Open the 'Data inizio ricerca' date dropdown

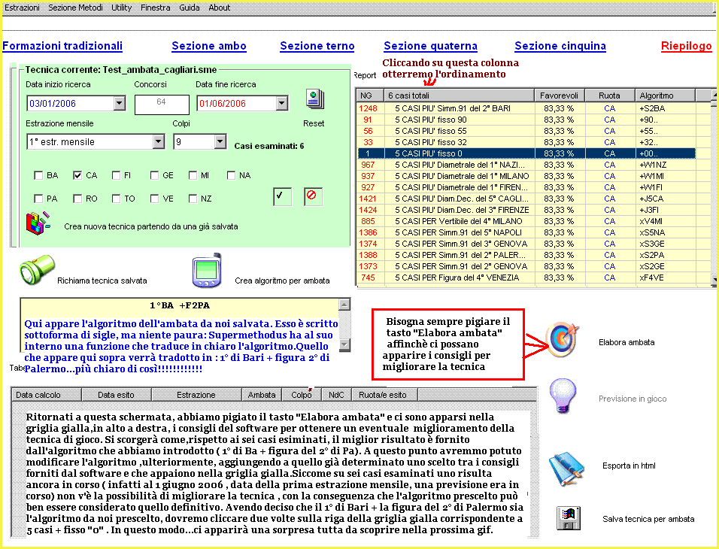click(120, 103)
